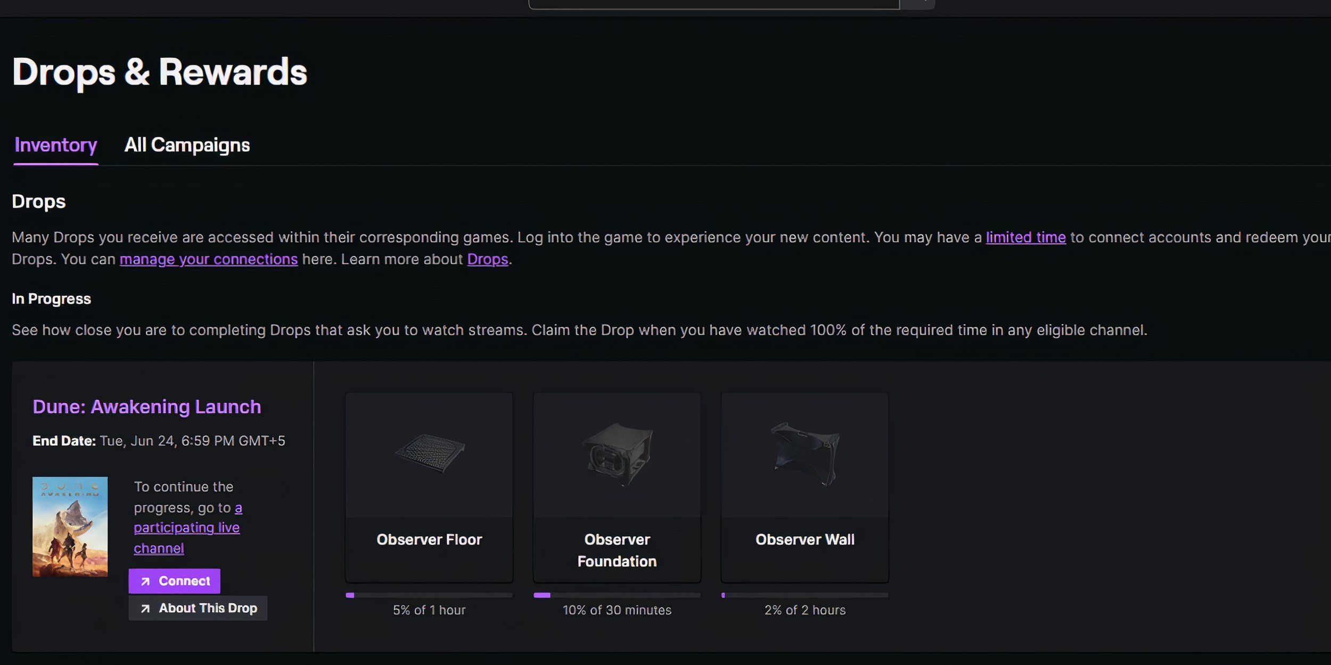Click the arrow icon beside About This Drop
1331x665 pixels.
coord(145,609)
